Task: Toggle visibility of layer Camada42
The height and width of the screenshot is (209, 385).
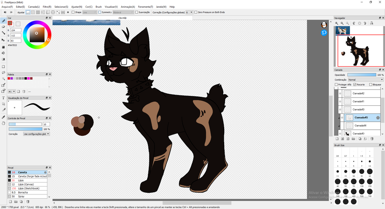Action: (x=340, y=93)
